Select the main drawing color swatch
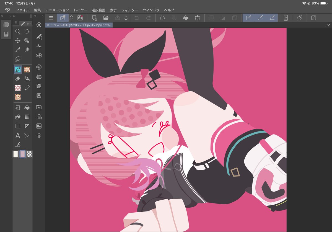 click(x=16, y=154)
